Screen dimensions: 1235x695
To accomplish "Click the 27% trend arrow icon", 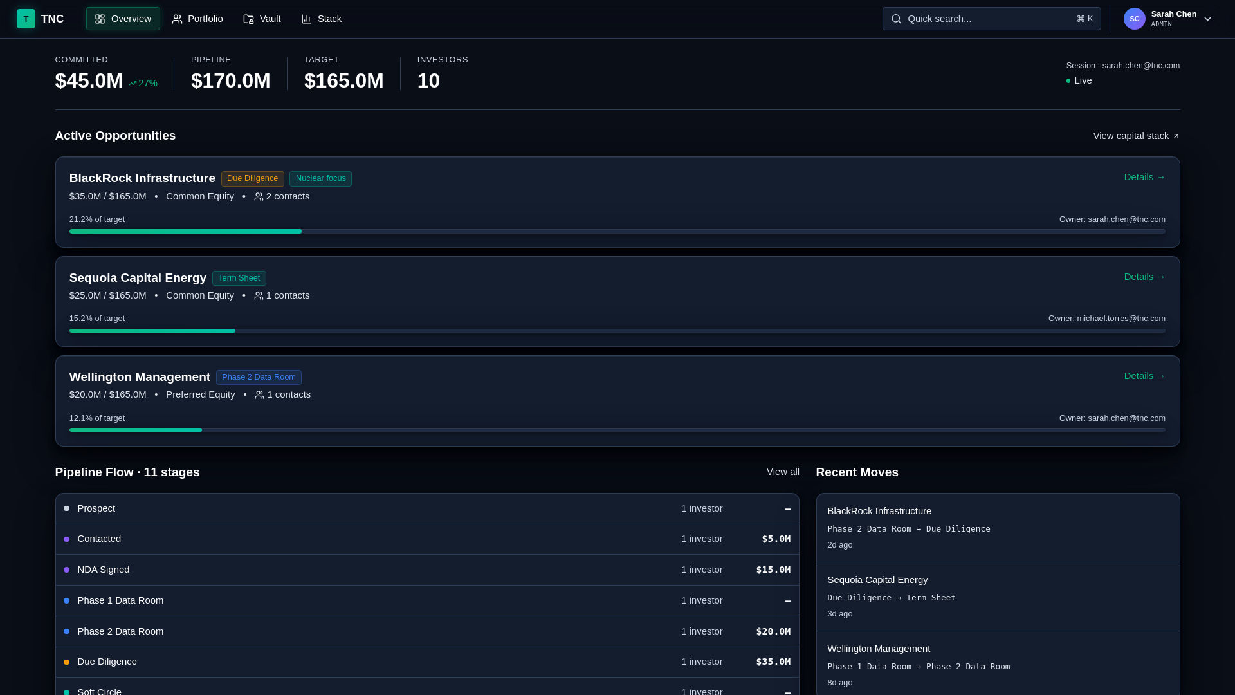I will (133, 84).
